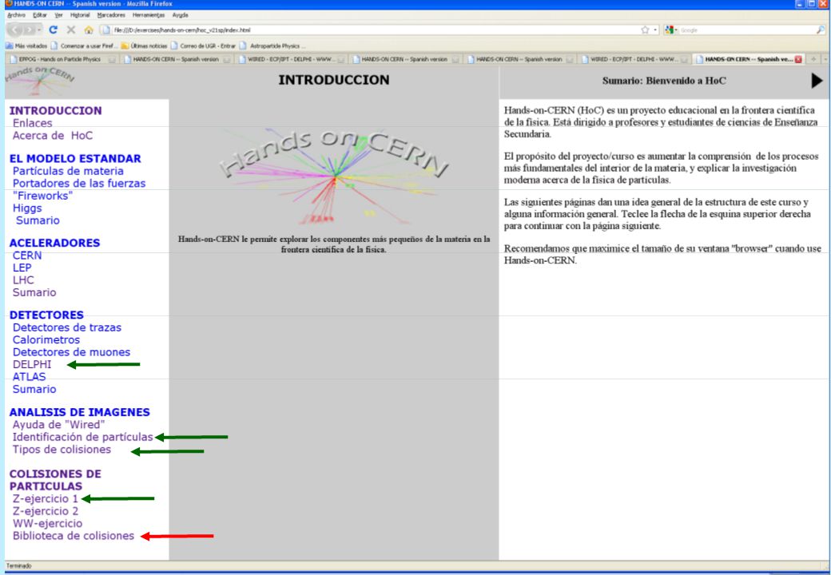Viewport: 831px width, 575px height.
Task: Open the Ver menu
Action: pos(58,15)
